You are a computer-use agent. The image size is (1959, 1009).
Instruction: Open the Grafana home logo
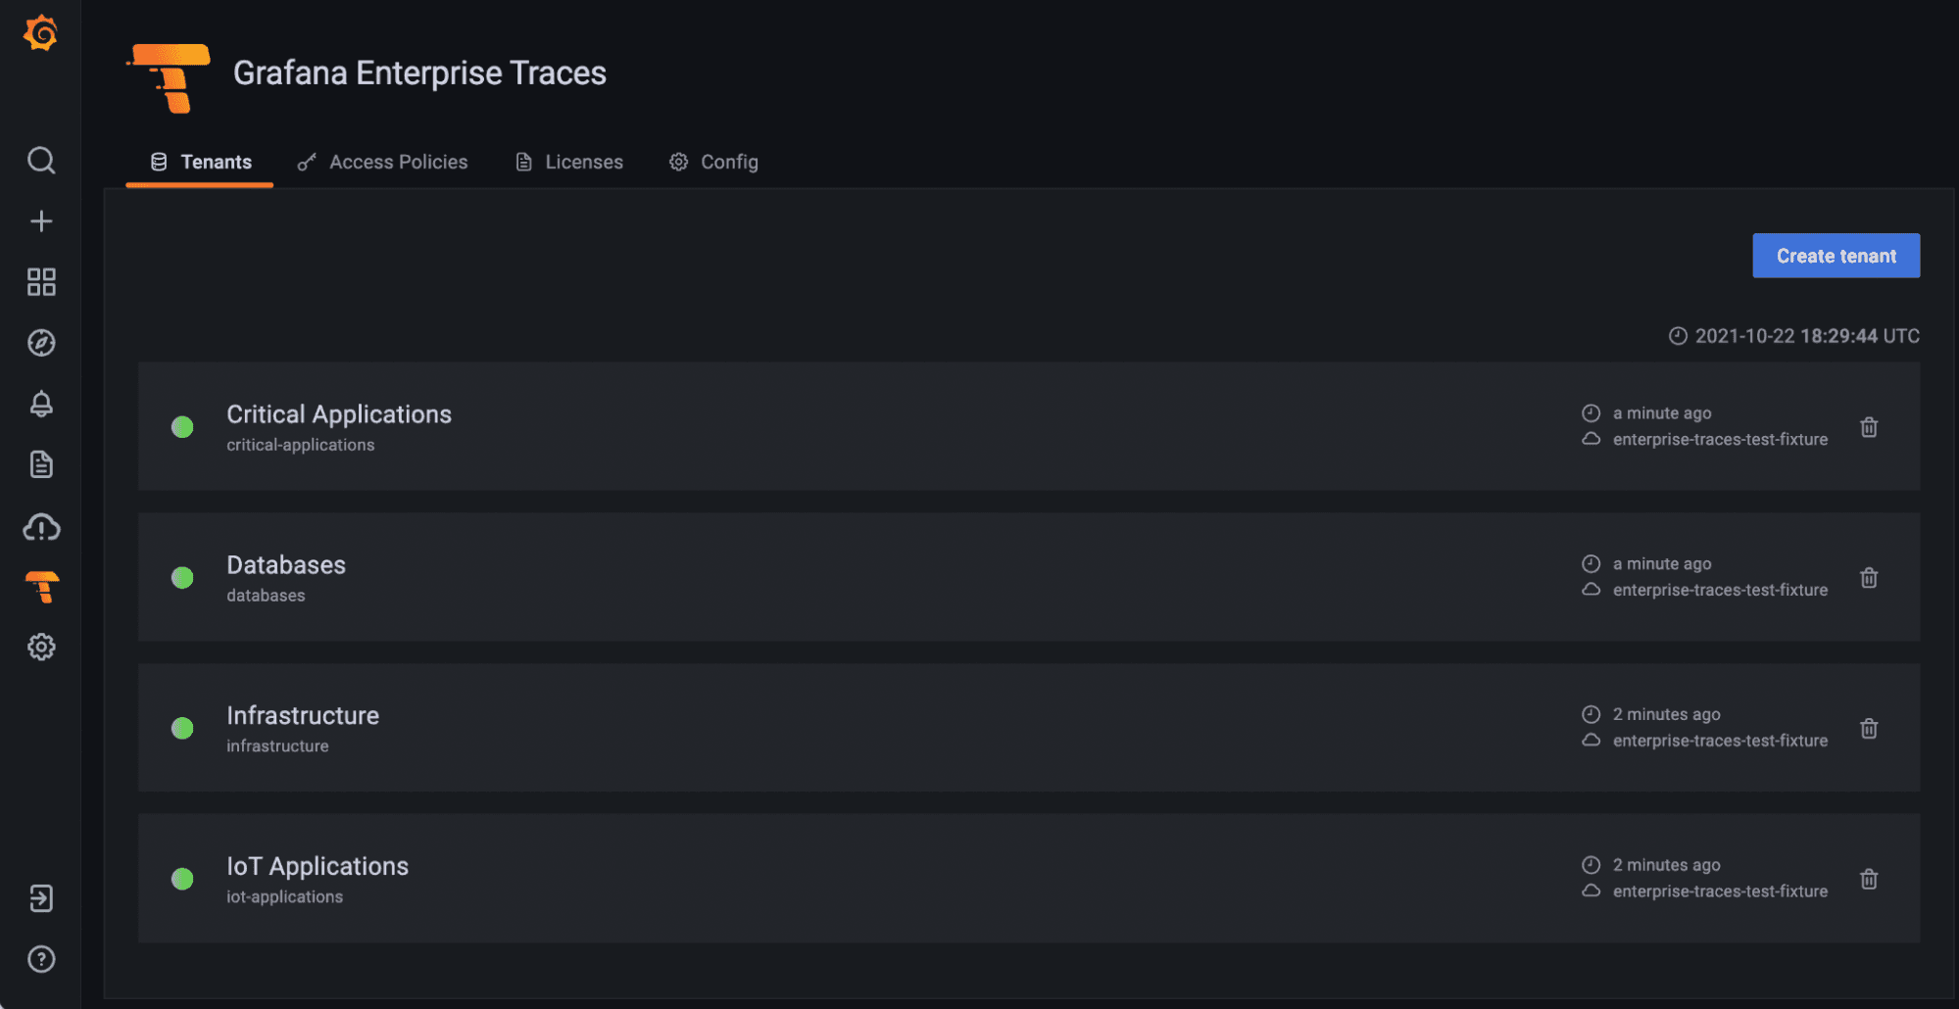click(41, 33)
